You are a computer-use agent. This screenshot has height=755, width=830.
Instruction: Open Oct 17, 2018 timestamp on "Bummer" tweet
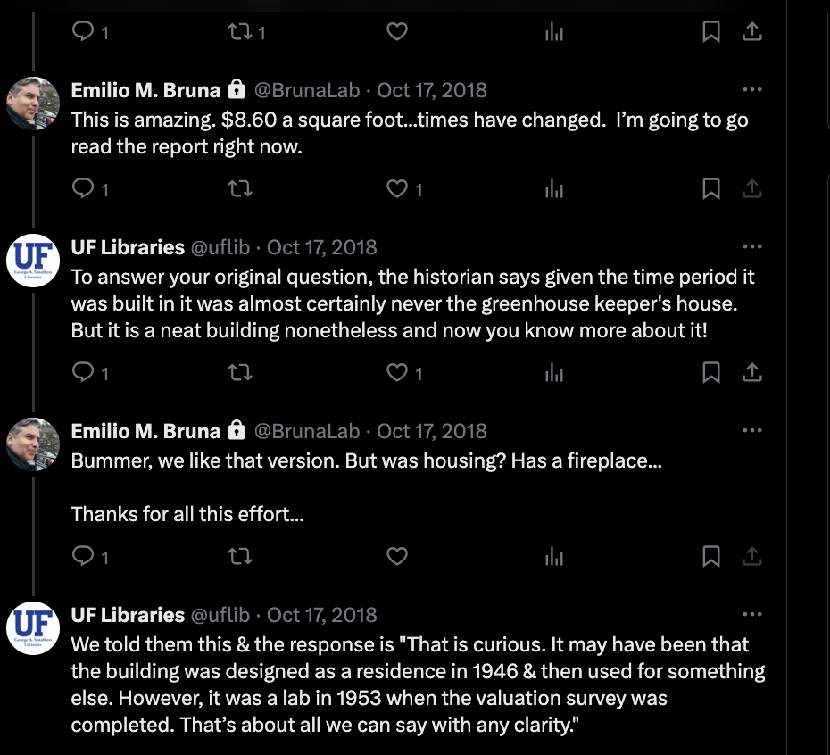click(431, 431)
